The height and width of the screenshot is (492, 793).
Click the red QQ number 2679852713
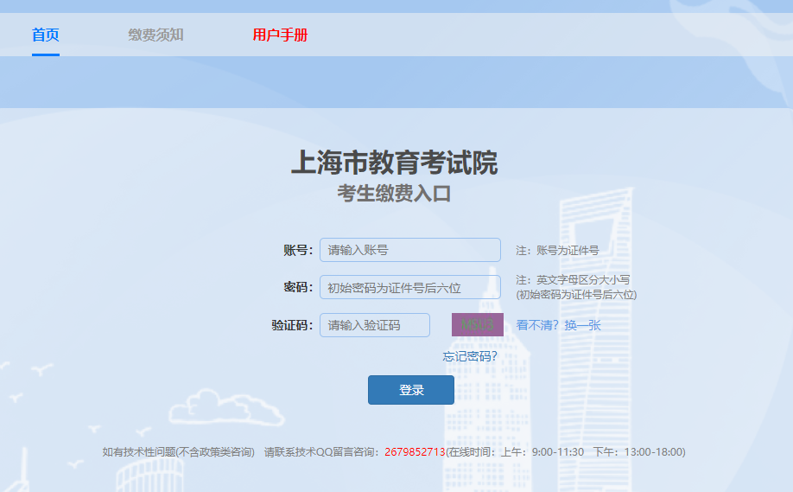415,452
